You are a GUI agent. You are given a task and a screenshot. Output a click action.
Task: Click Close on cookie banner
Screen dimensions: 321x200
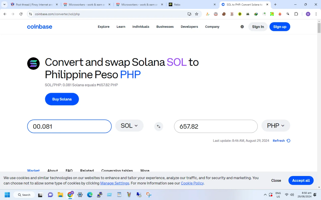click(x=276, y=180)
